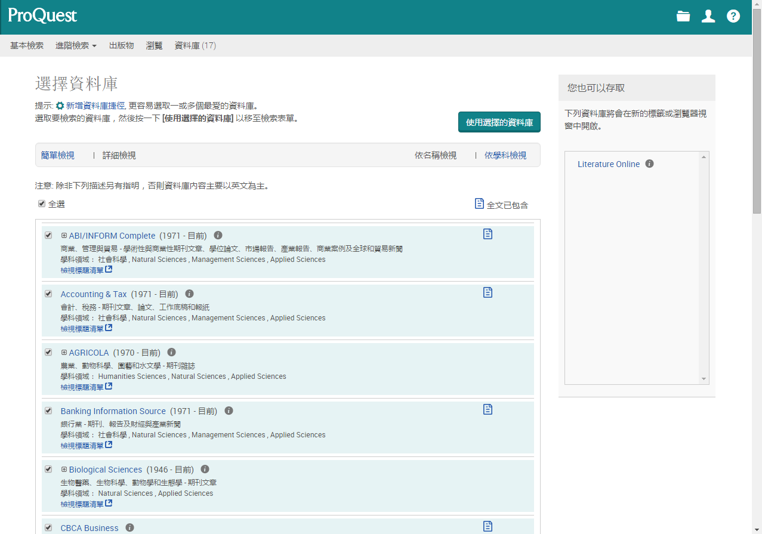The width and height of the screenshot is (762, 534).
Task: Switch to 依名稱檢視 view by name
Action: tap(436, 155)
